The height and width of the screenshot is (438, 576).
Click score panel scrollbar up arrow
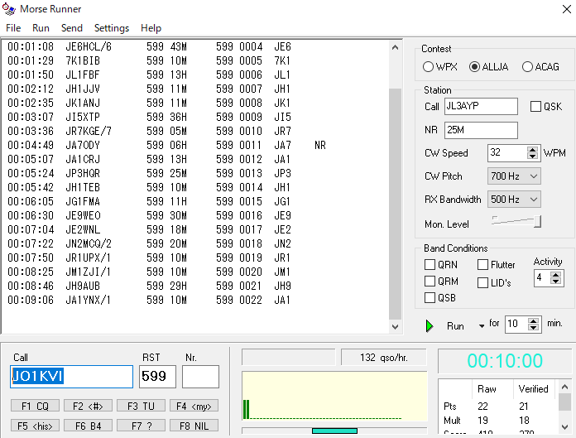click(x=565, y=387)
